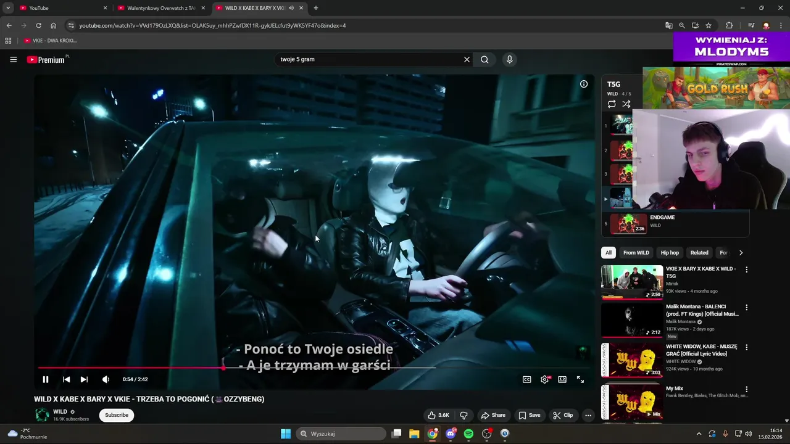This screenshot has width=790, height=444.
Task: Open the YouTube guide hamburger menu
Action: 13,59
